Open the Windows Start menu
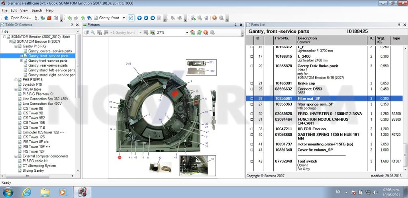 8,192
